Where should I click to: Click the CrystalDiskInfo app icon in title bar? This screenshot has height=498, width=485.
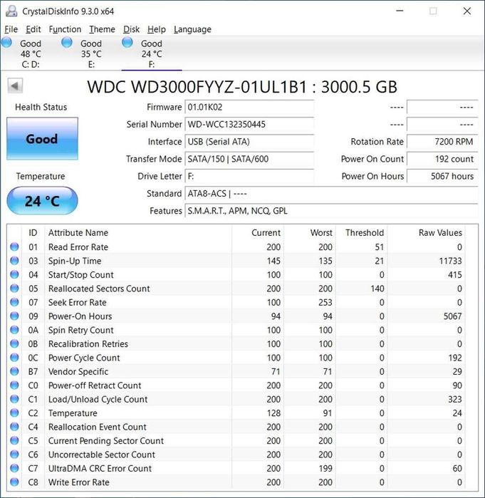pyautogui.click(x=11, y=11)
